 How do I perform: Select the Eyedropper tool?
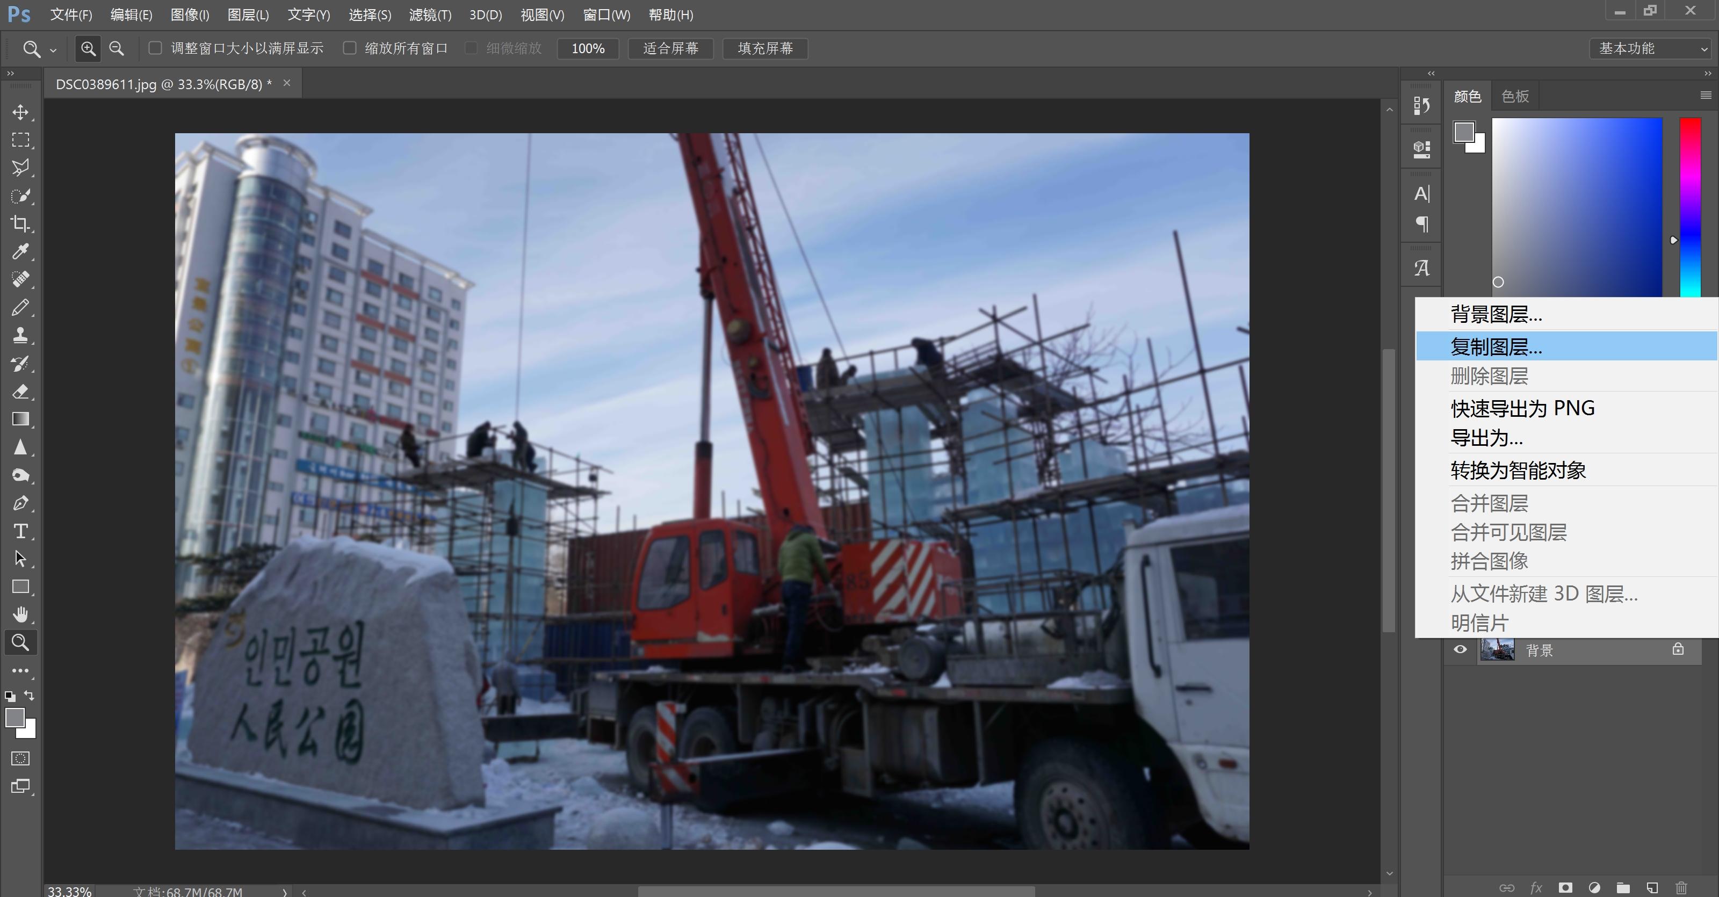point(20,251)
